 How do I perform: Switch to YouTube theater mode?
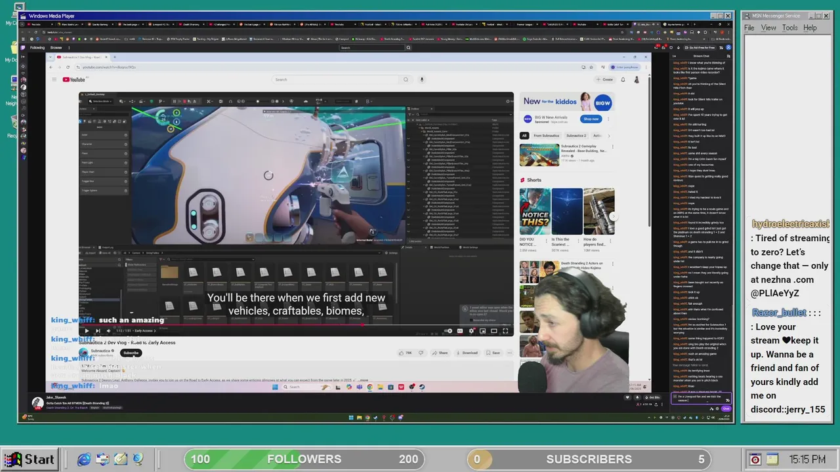click(494, 331)
